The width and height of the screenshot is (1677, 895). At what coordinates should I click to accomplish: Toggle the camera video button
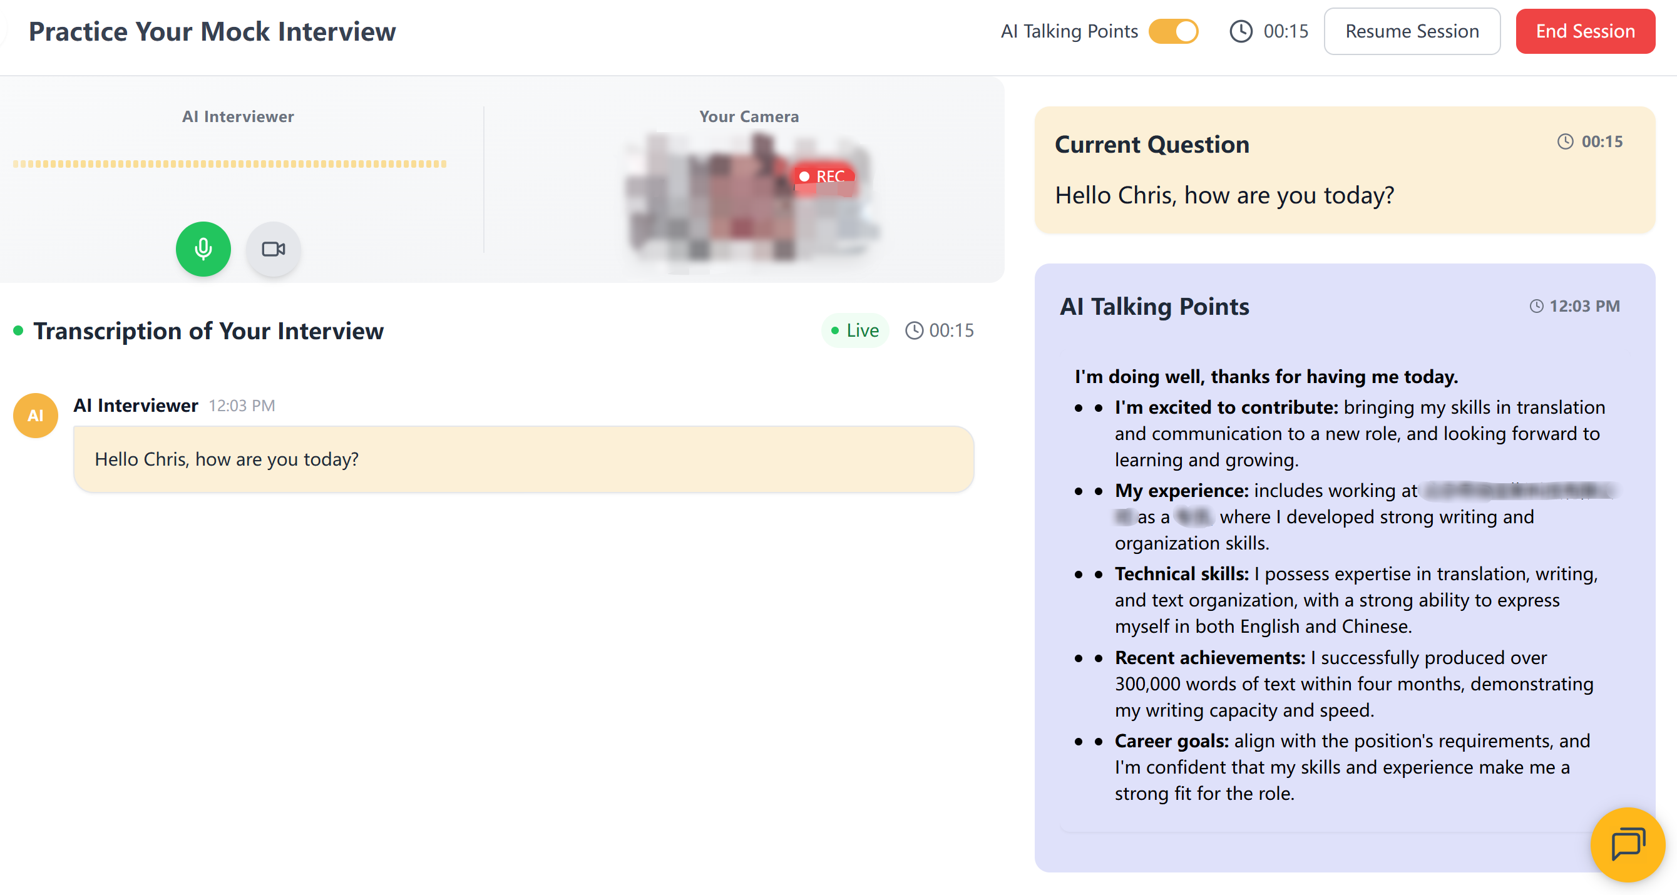click(274, 248)
